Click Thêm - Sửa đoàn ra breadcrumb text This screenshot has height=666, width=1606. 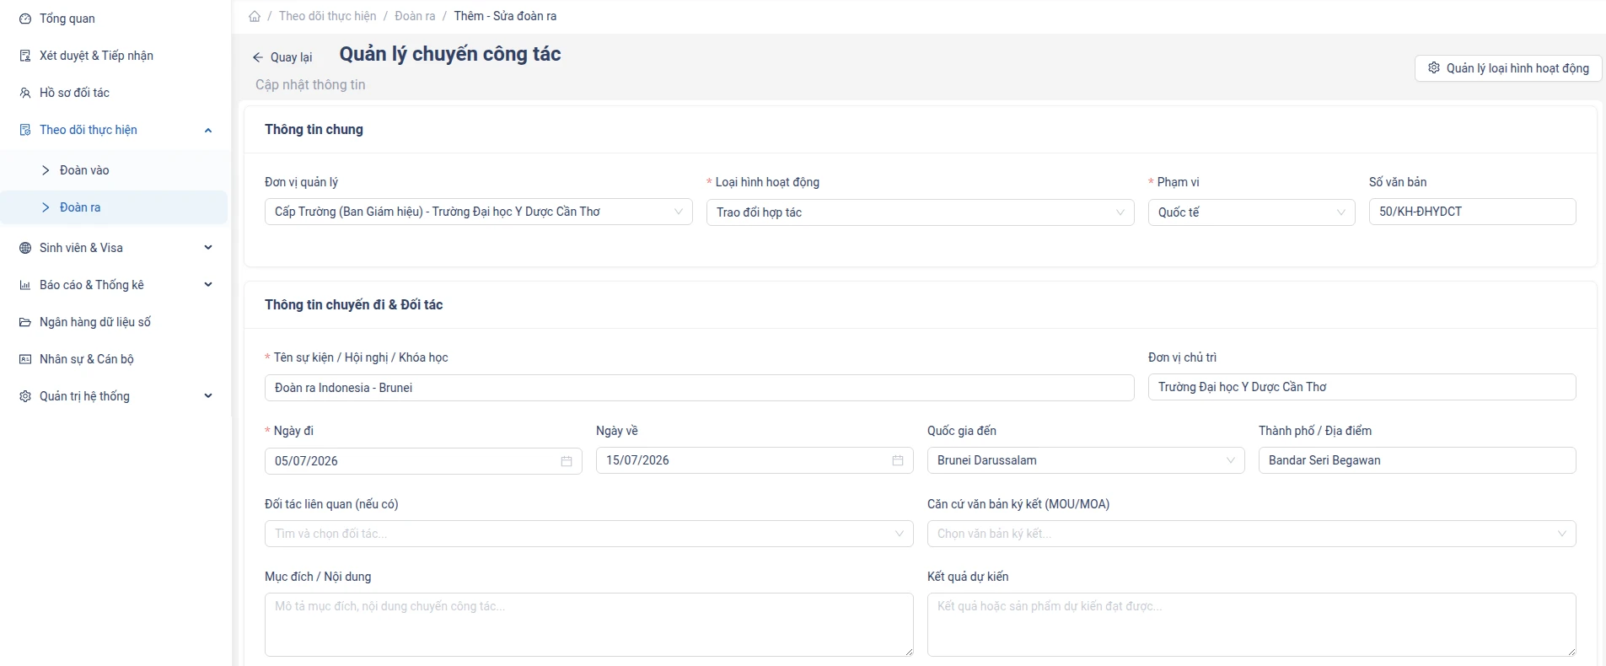pyautogui.click(x=505, y=16)
